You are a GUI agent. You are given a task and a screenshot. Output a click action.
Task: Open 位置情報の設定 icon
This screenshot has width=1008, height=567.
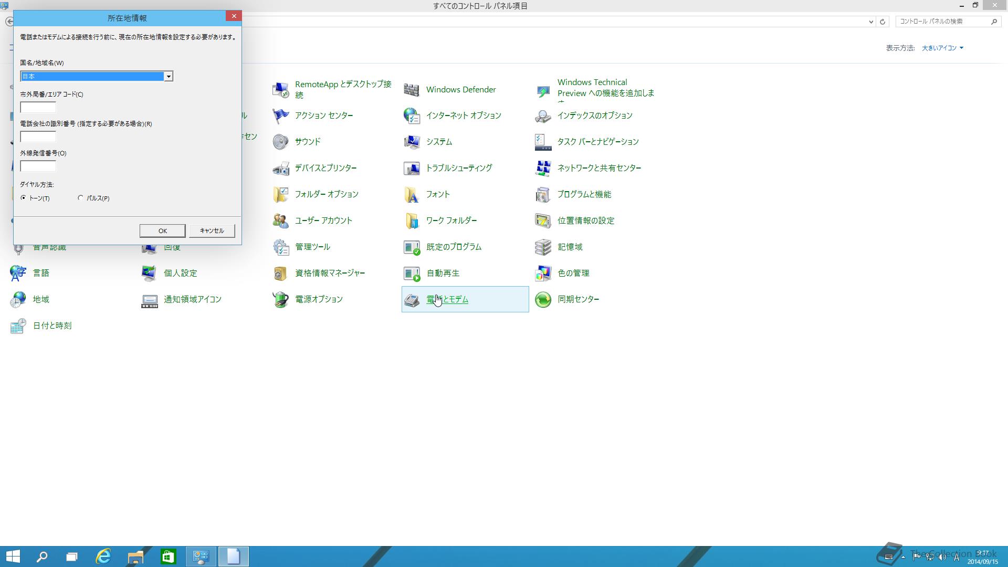(543, 221)
